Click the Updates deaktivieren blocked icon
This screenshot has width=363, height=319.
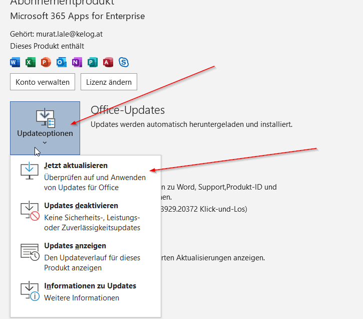point(30,211)
